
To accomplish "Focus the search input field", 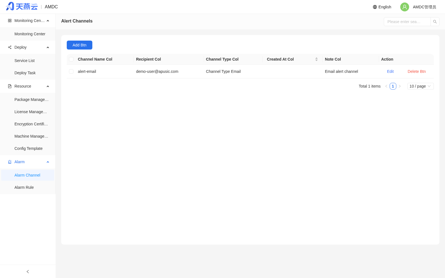I will (407, 22).
